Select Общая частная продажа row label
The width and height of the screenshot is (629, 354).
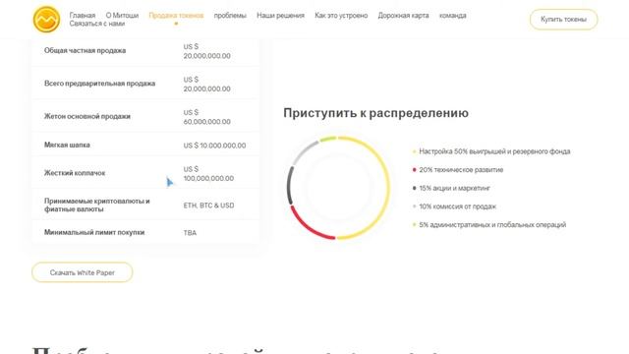[x=86, y=50]
